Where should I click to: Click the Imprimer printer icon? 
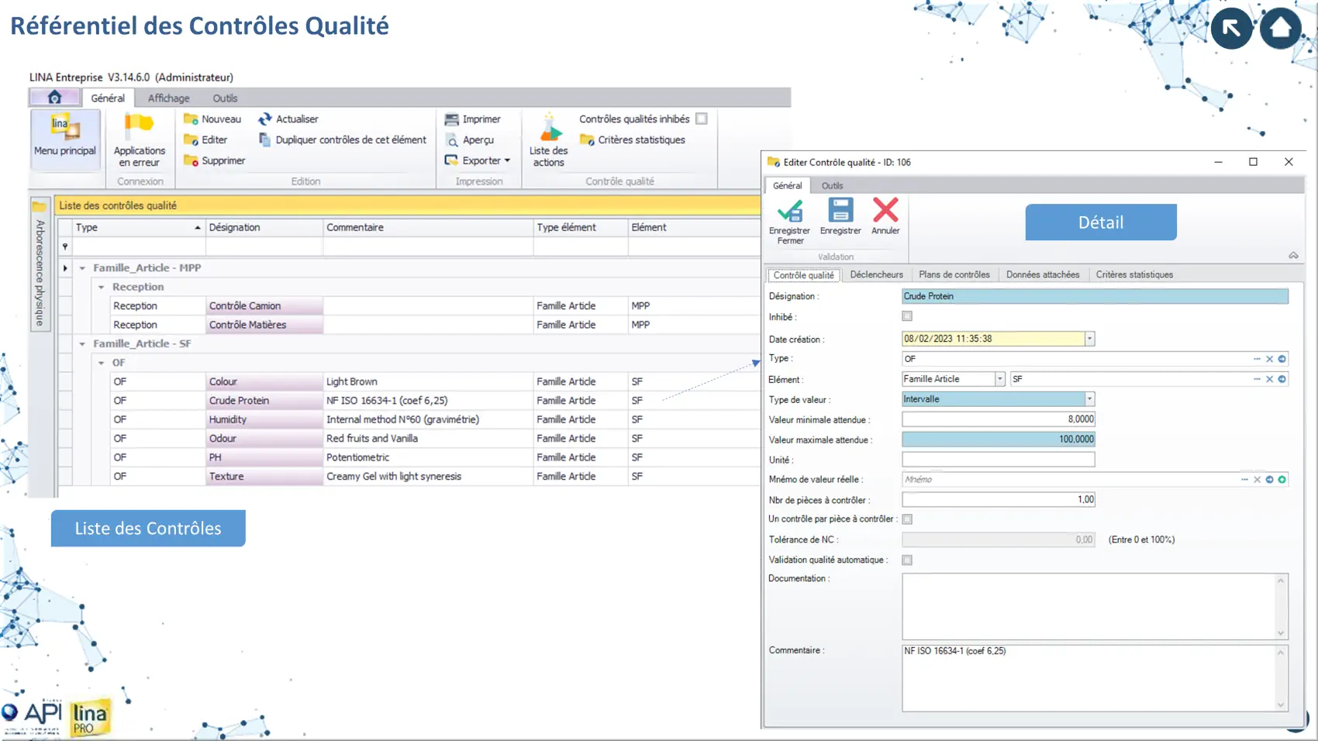pos(452,119)
